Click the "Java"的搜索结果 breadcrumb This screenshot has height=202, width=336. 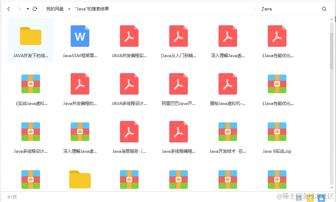[92, 9]
